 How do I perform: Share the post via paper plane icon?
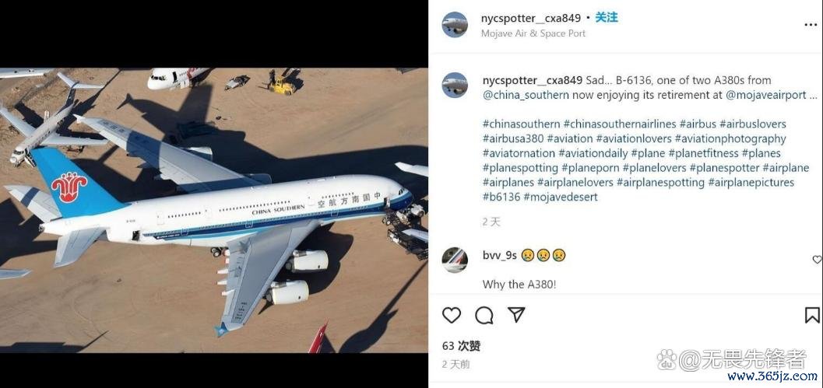516,315
